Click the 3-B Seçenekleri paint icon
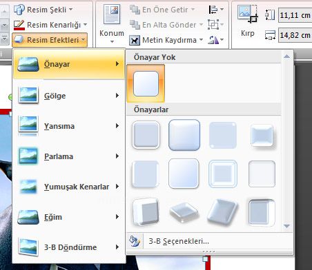This screenshot has height=270, width=312. (135, 241)
